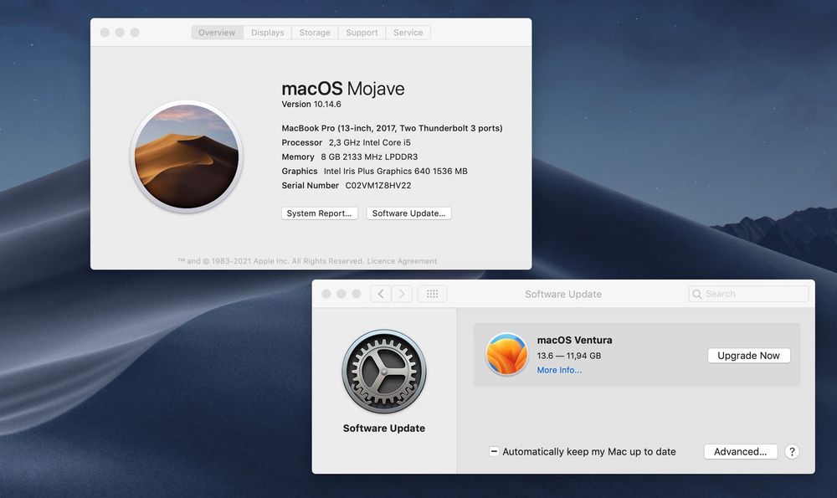The width and height of the screenshot is (837, 498).
Task: Click processor value 2,3 GHz Intel Core i5
Action: tap(369, 142)
